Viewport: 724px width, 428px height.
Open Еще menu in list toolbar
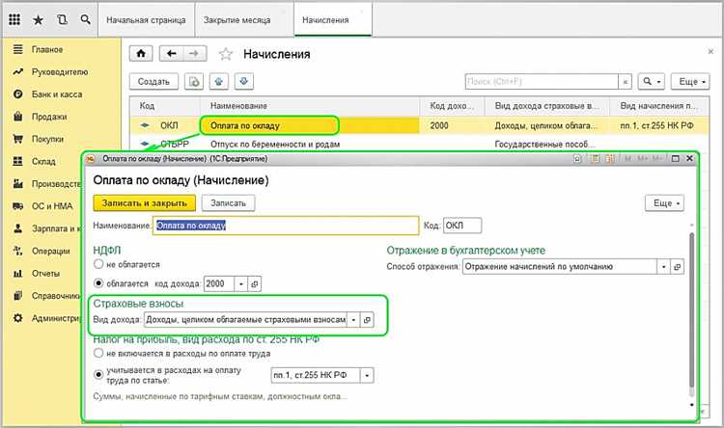click(690, 82)
